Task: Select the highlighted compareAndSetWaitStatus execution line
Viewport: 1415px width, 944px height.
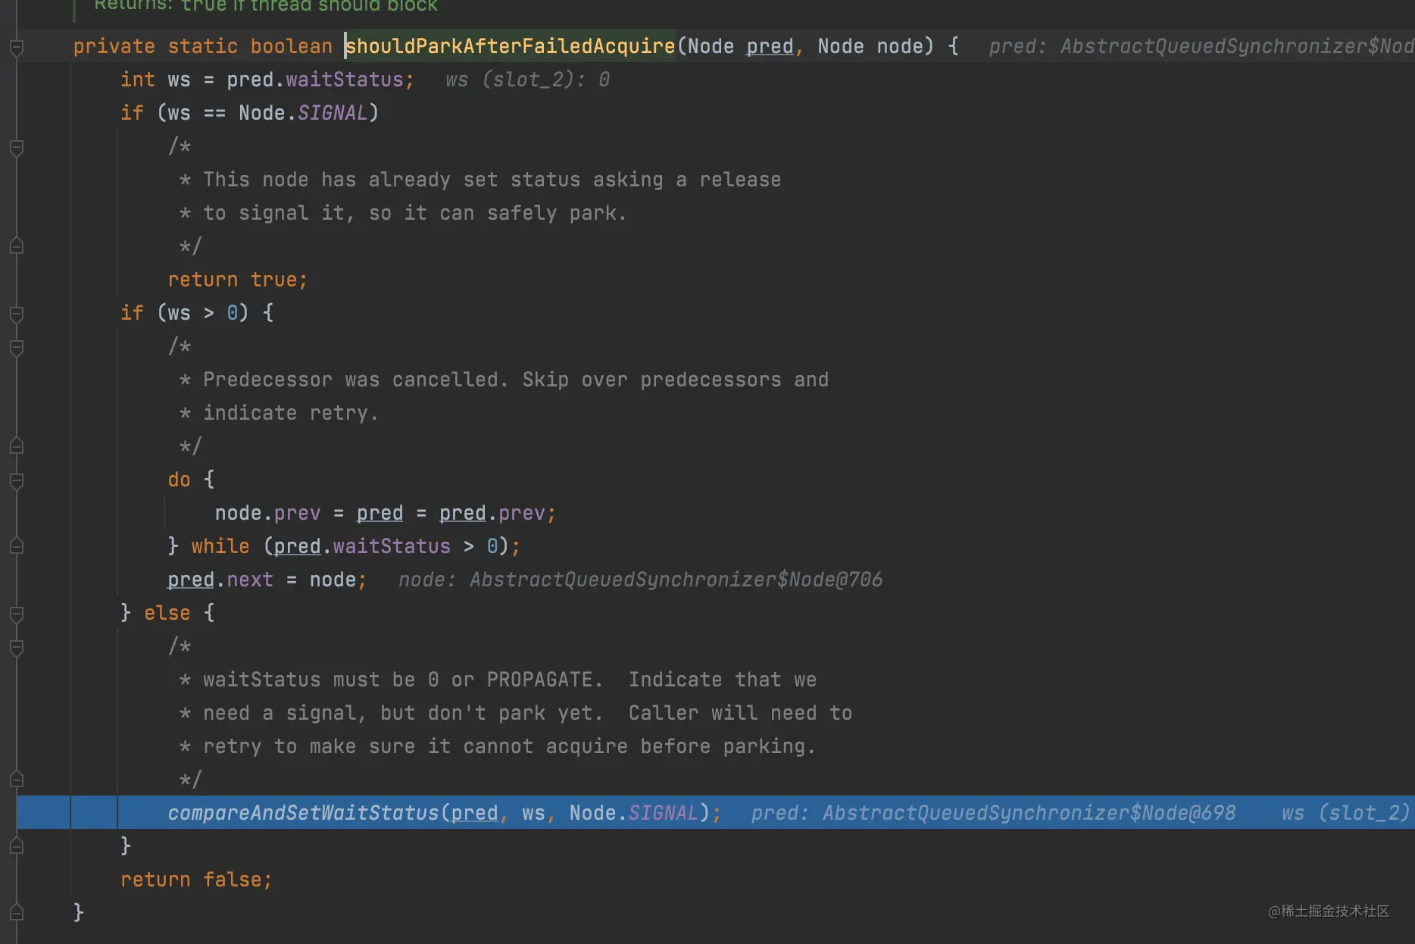Action: (715, 812)
